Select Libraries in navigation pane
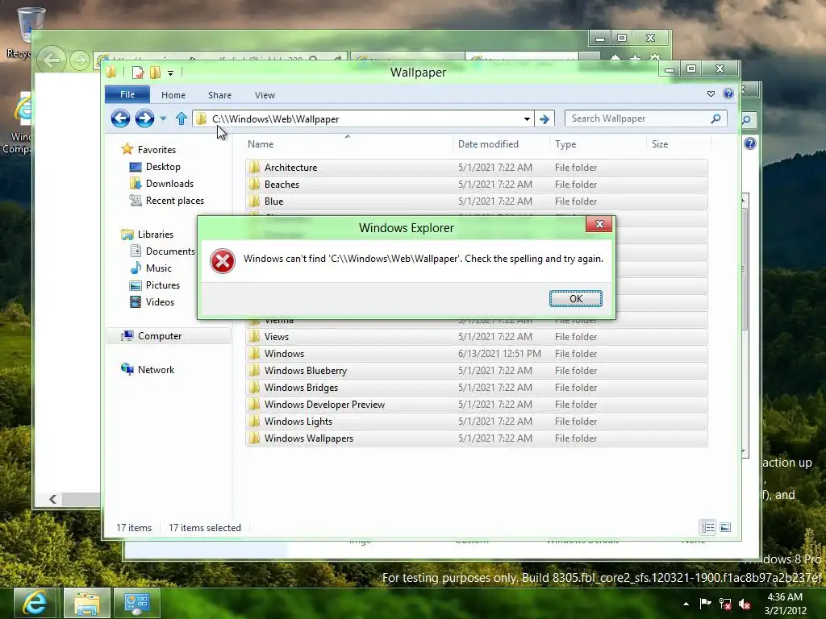This screenshot has height=619, width=826. [x=156, y=235]
